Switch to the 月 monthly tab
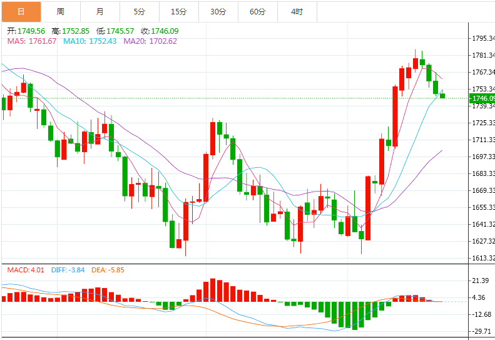This screenshot has width=495, height=340. [100, 12]
